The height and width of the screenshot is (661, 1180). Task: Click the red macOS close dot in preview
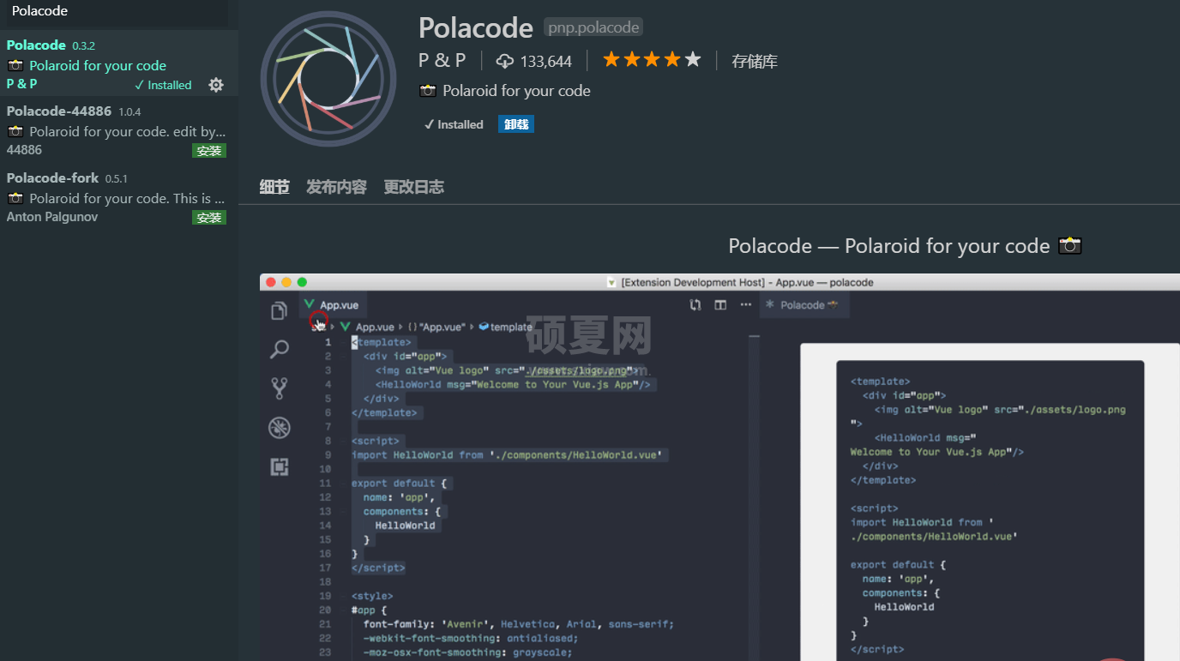[x=271, y=282]
